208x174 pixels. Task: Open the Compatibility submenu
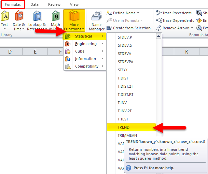point(85,66)
